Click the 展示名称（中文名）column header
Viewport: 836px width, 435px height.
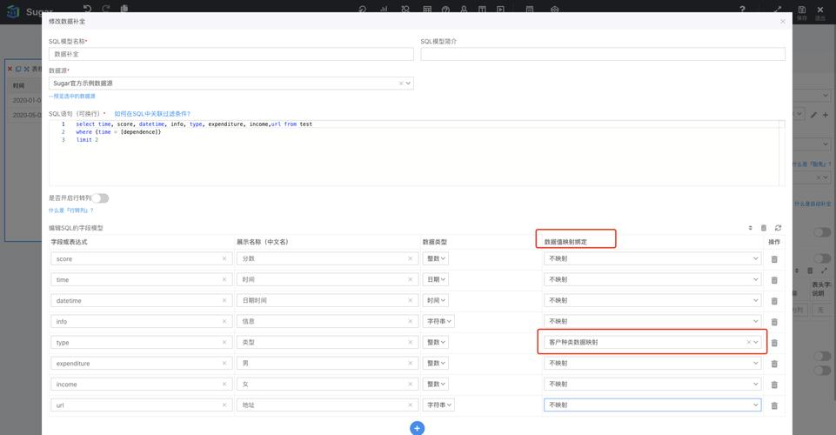point(263,242)
